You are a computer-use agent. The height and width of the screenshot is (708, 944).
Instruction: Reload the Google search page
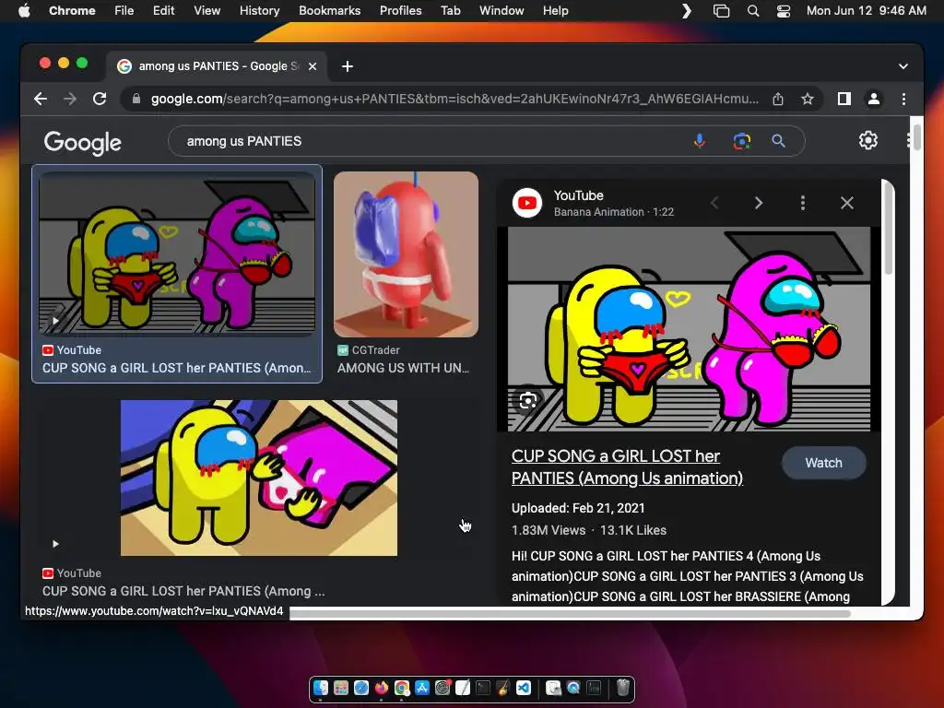pyautogui.click(x=100, y=99)
